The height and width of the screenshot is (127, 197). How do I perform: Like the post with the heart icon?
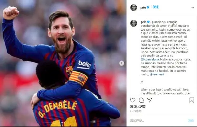click(x=133, y=100)
